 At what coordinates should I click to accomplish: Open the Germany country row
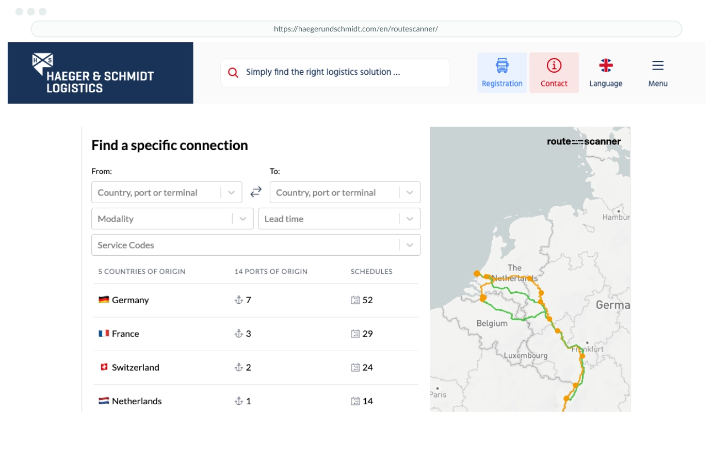coord(256,300)
